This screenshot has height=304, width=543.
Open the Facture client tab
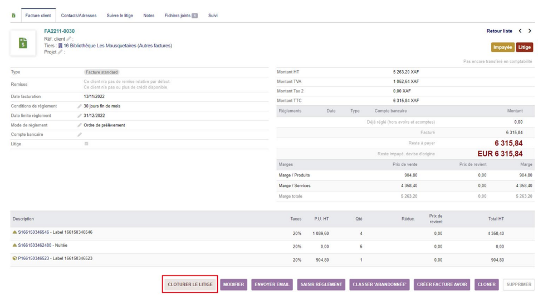[x=38, y=16]
